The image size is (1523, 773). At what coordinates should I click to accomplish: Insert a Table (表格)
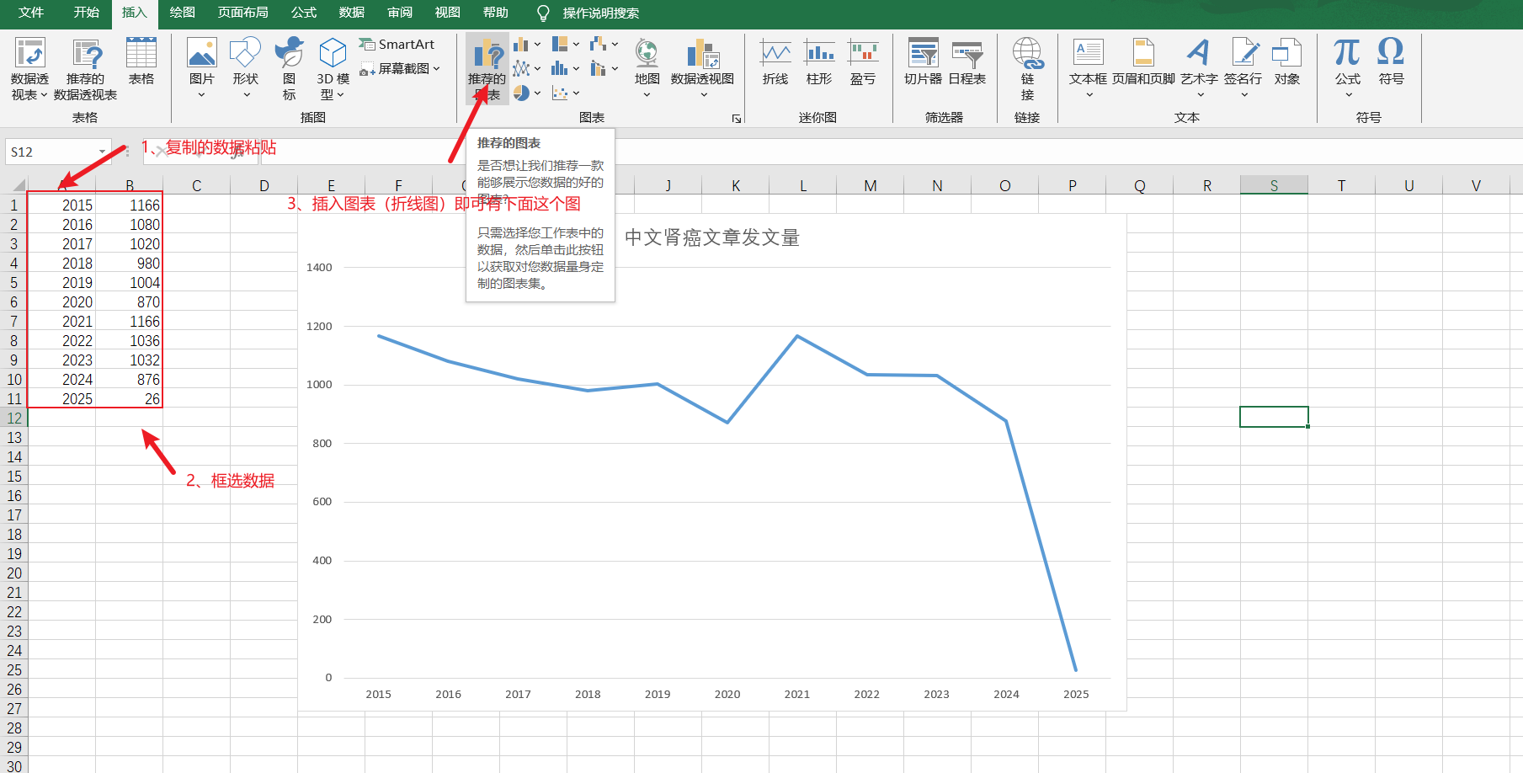[x=141, y=62]
